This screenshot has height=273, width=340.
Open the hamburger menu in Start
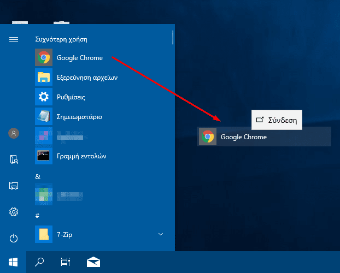coord(14,40)
